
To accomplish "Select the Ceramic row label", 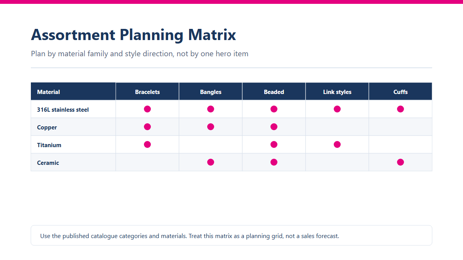I will 48,163.
